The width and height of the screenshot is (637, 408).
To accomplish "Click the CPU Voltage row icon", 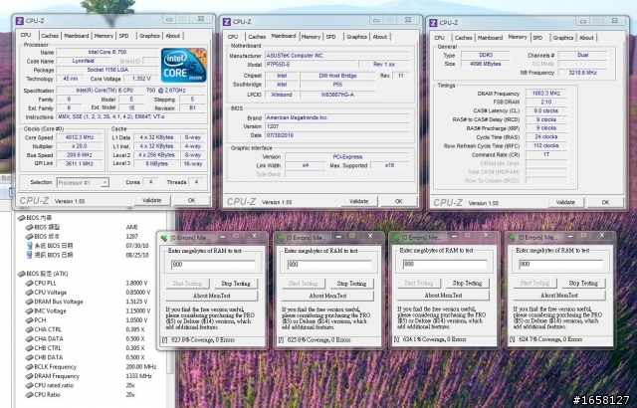I will [x=29, y=293].
